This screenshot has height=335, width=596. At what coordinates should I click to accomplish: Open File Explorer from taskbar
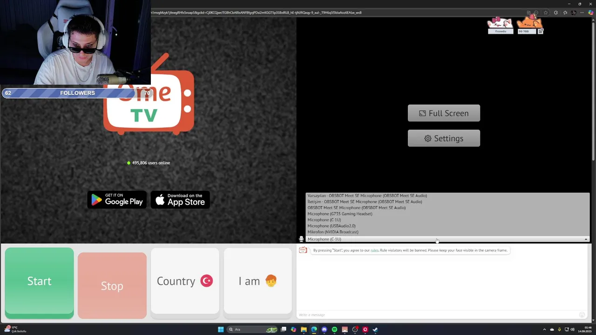[x=304, y=329]
